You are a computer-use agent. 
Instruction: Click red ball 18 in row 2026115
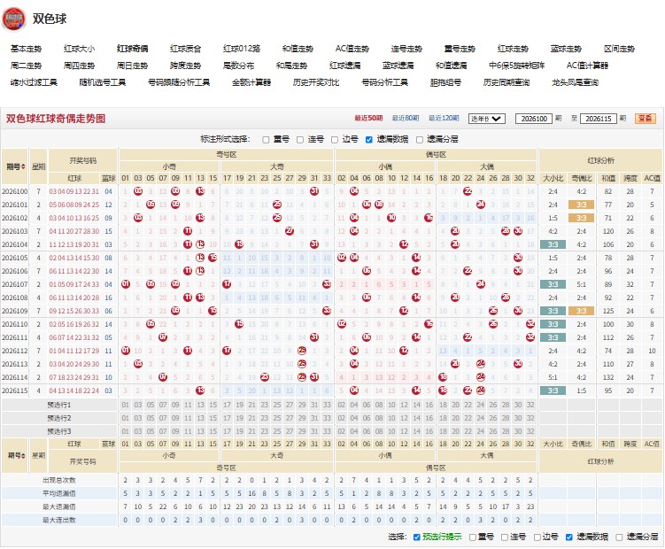(443, 390)
